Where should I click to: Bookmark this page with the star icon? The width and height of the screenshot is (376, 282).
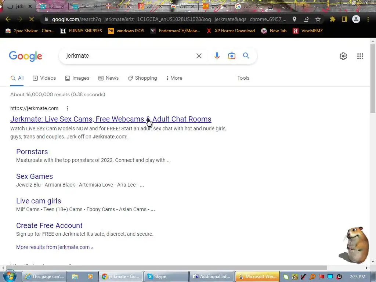coord(318,19)
